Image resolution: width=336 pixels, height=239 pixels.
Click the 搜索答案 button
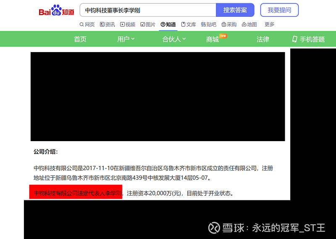(x=235, y=10)
